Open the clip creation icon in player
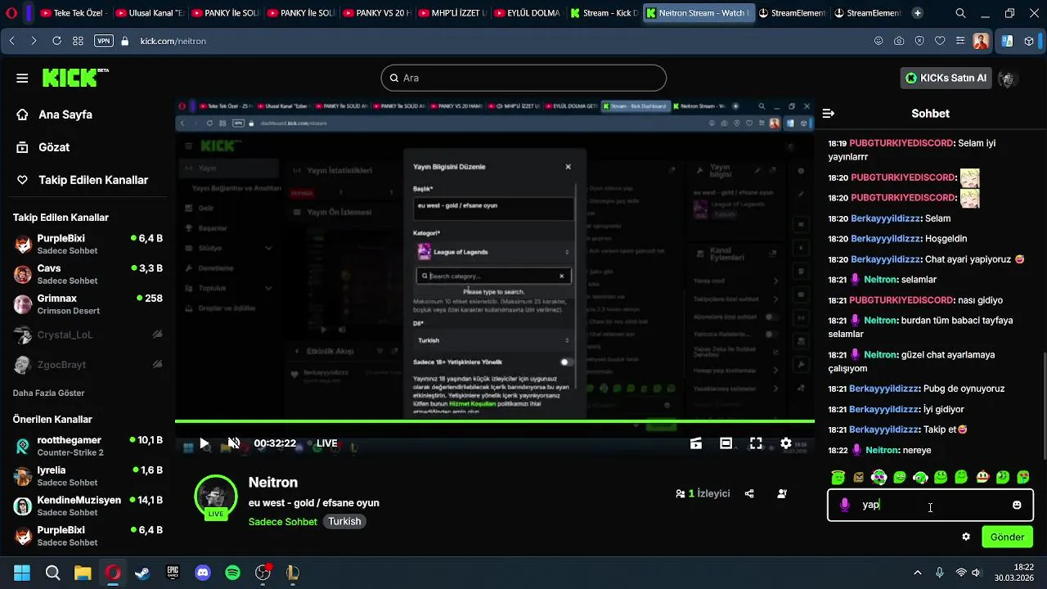1047x589 pixels. 696,443
